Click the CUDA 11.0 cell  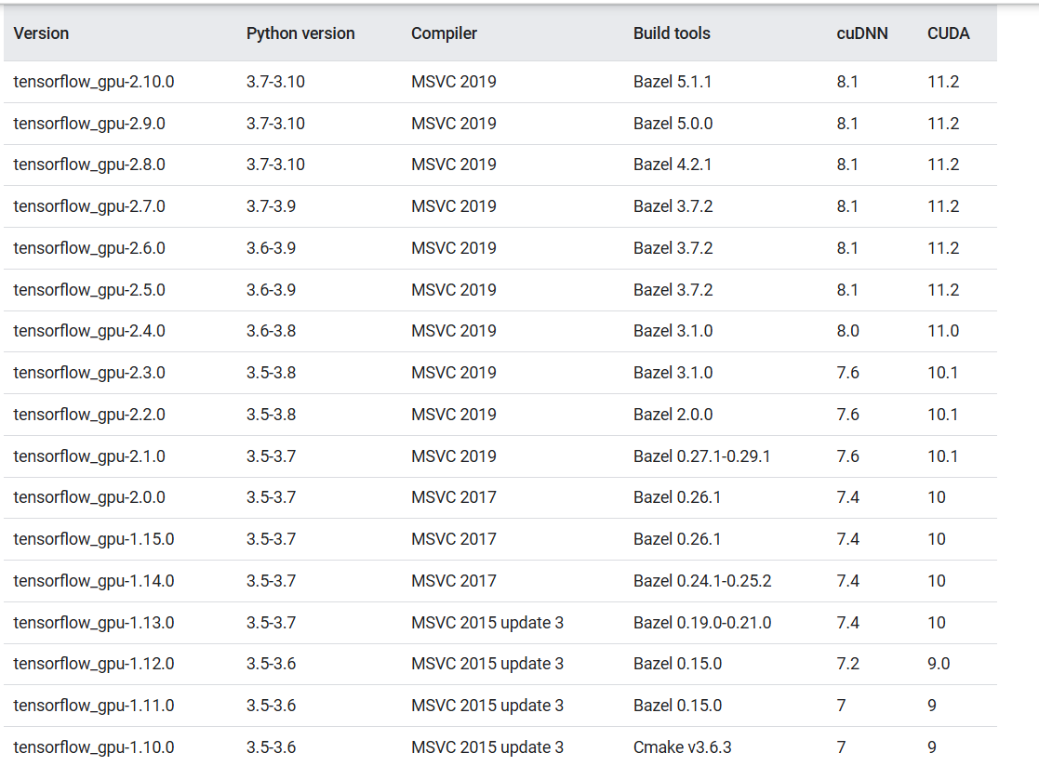[x=942, y=331]
